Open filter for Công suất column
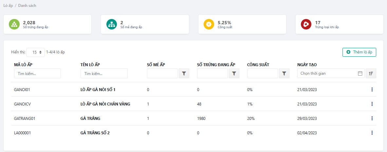The height and width of the screenshot is (152, 387). click(x=284, y=74)
